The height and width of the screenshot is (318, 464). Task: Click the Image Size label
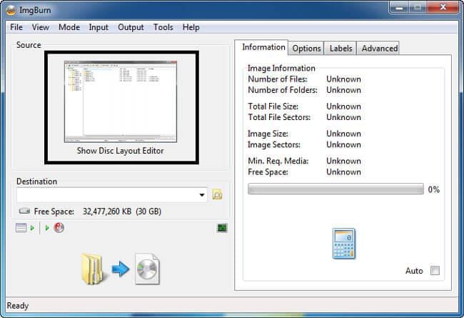point(268,134)
